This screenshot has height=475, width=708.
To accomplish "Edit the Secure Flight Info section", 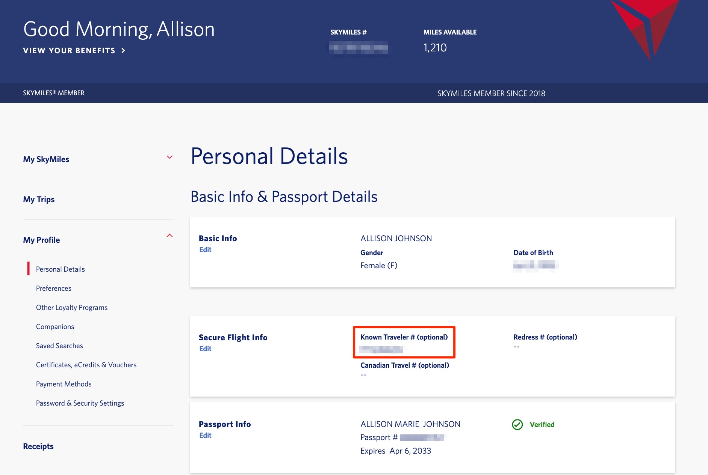I will click(x=205, y=349).
